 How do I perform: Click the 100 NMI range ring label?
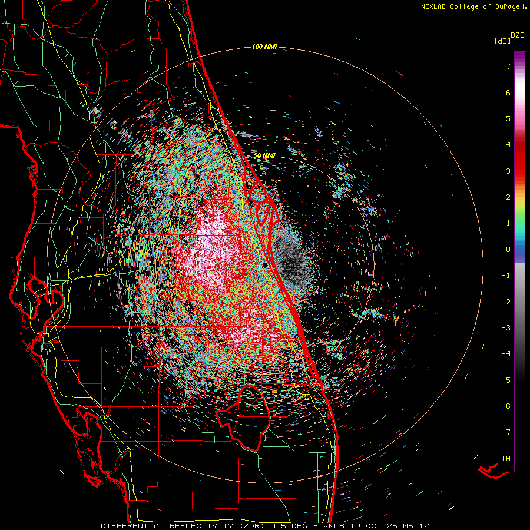click(x=264, y=47)
